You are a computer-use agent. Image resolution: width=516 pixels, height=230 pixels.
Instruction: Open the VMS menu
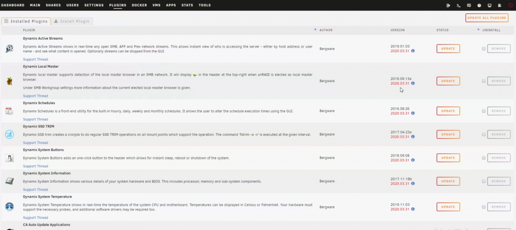pyautogui.click(x=156, y=5)
